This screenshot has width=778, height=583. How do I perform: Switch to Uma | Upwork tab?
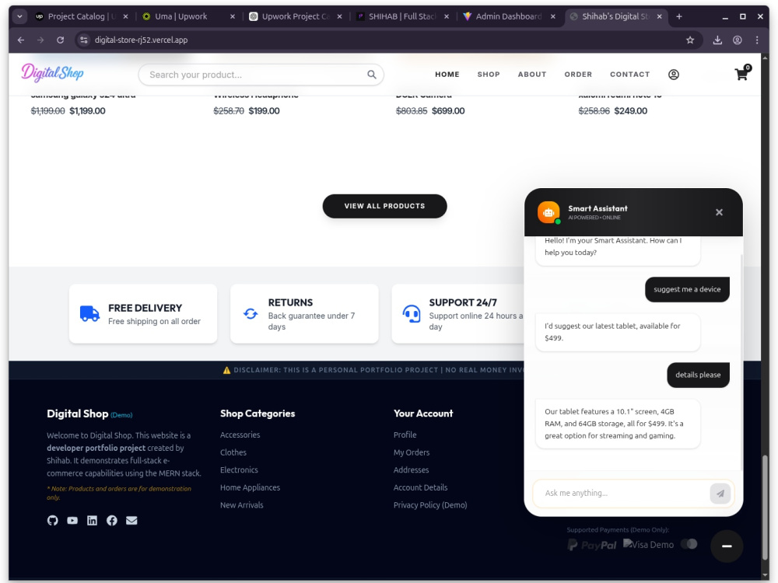pos(188,16)
